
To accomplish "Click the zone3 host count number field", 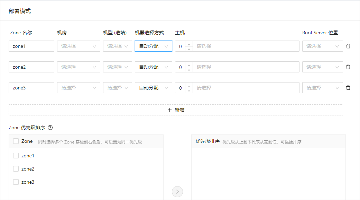I will click(x=181, y=88).
